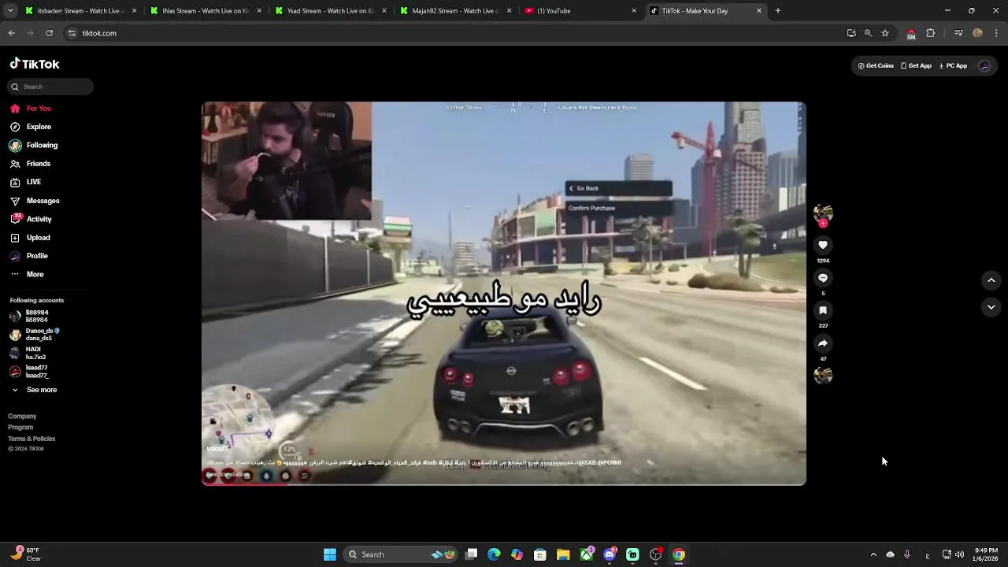Open the spinning sound disc avatar
This screenshot has height=567, width=1008.
click(x=823, y=376)
